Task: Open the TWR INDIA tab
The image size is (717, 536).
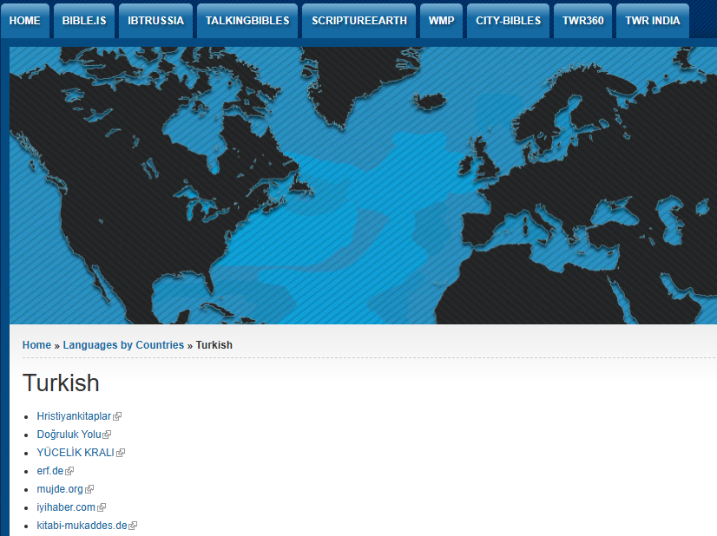Action: [653, 21]
